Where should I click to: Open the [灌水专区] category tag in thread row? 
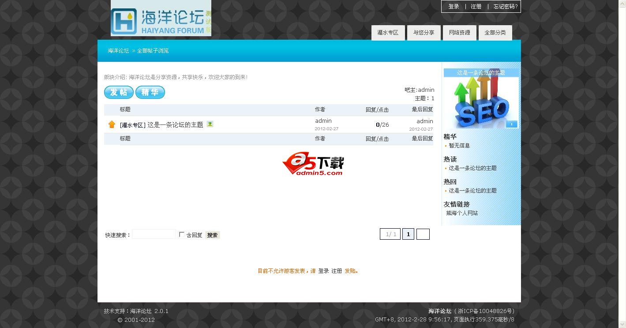point(132,125)
